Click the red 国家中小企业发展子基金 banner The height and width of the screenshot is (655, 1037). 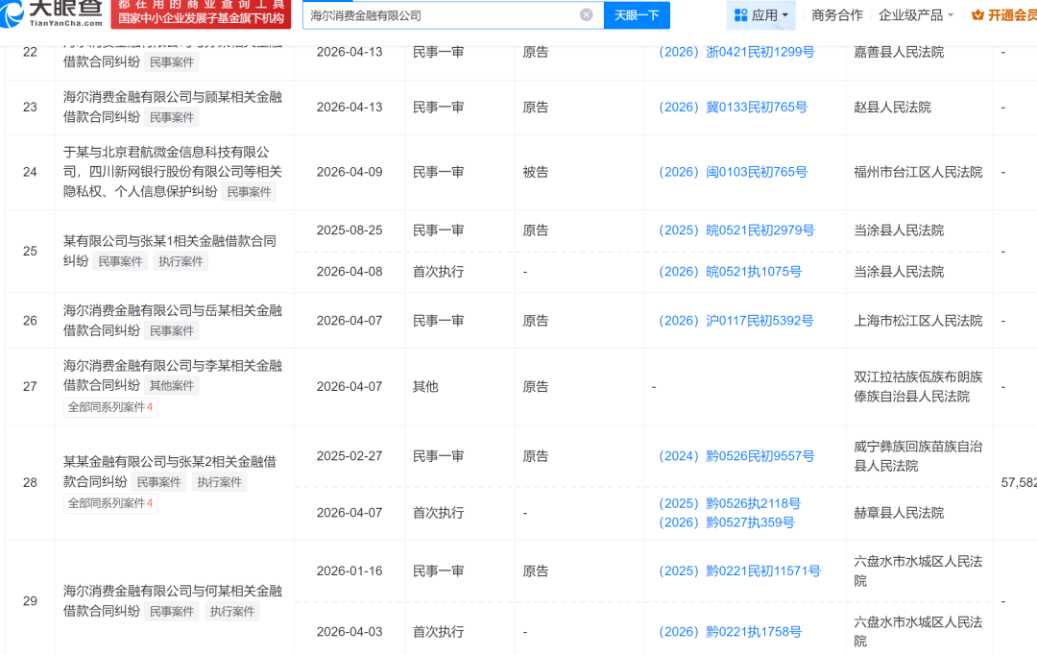201,13
